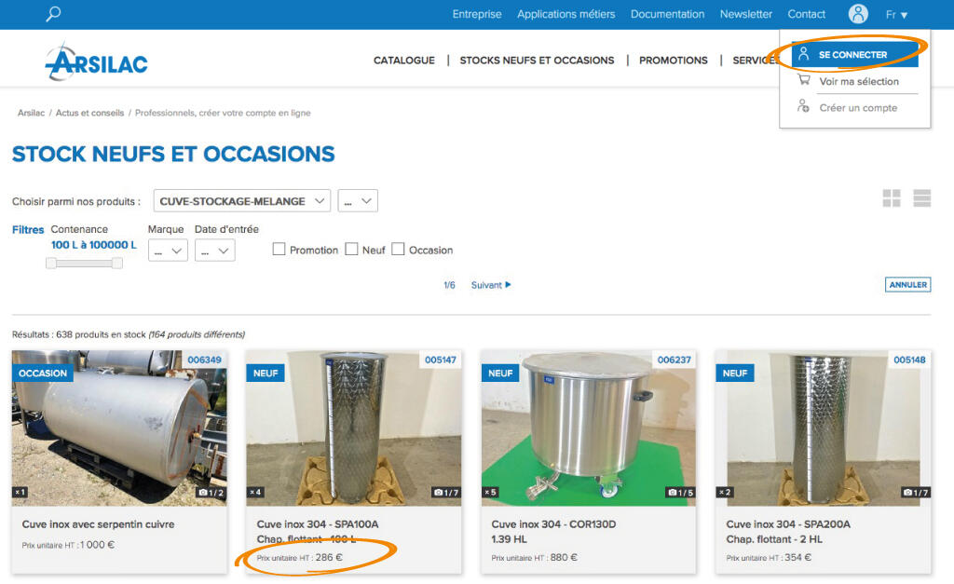Image resolution: width=954 pixels, height=584 pixels.
Task: Click quantity badge ×5 on COR130D card
Action: (x=490, y=492)
